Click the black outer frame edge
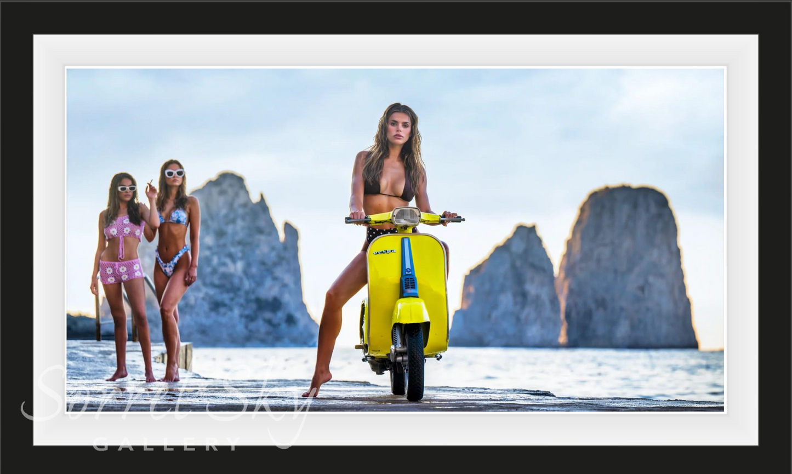Image resolution: width=792 pixels, height=474 pixels. (395, 16)
